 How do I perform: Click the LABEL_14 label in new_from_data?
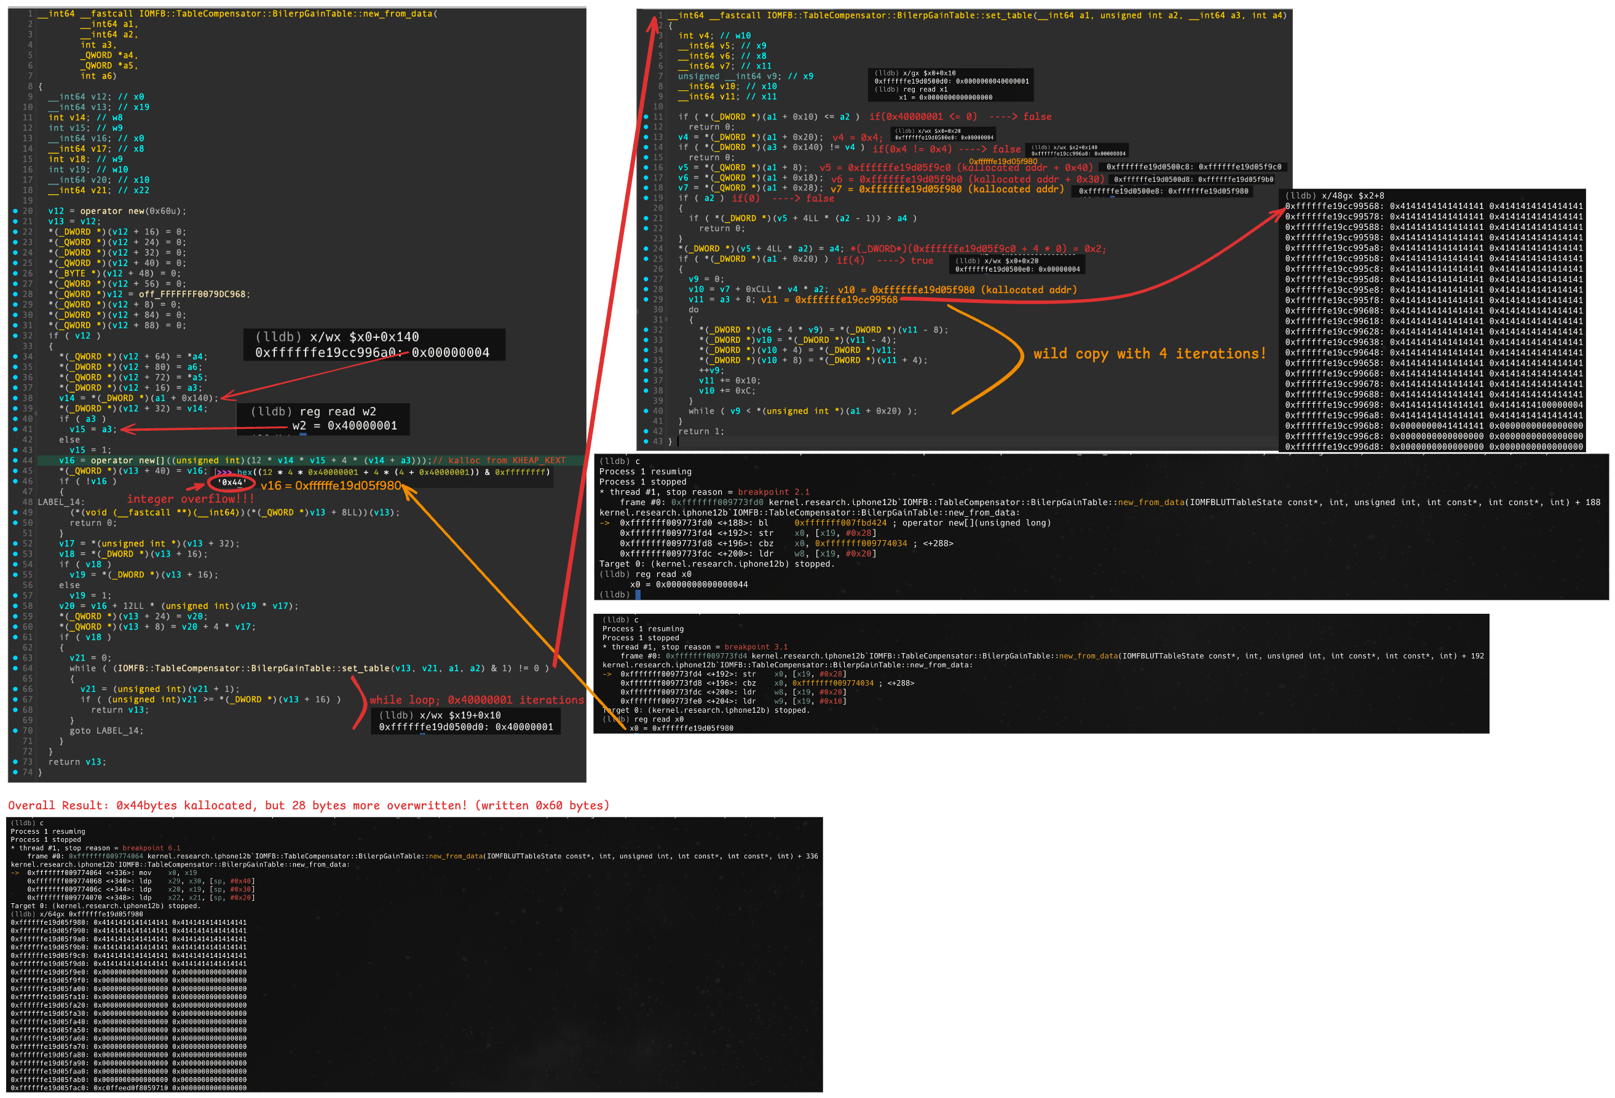[59, 502]
